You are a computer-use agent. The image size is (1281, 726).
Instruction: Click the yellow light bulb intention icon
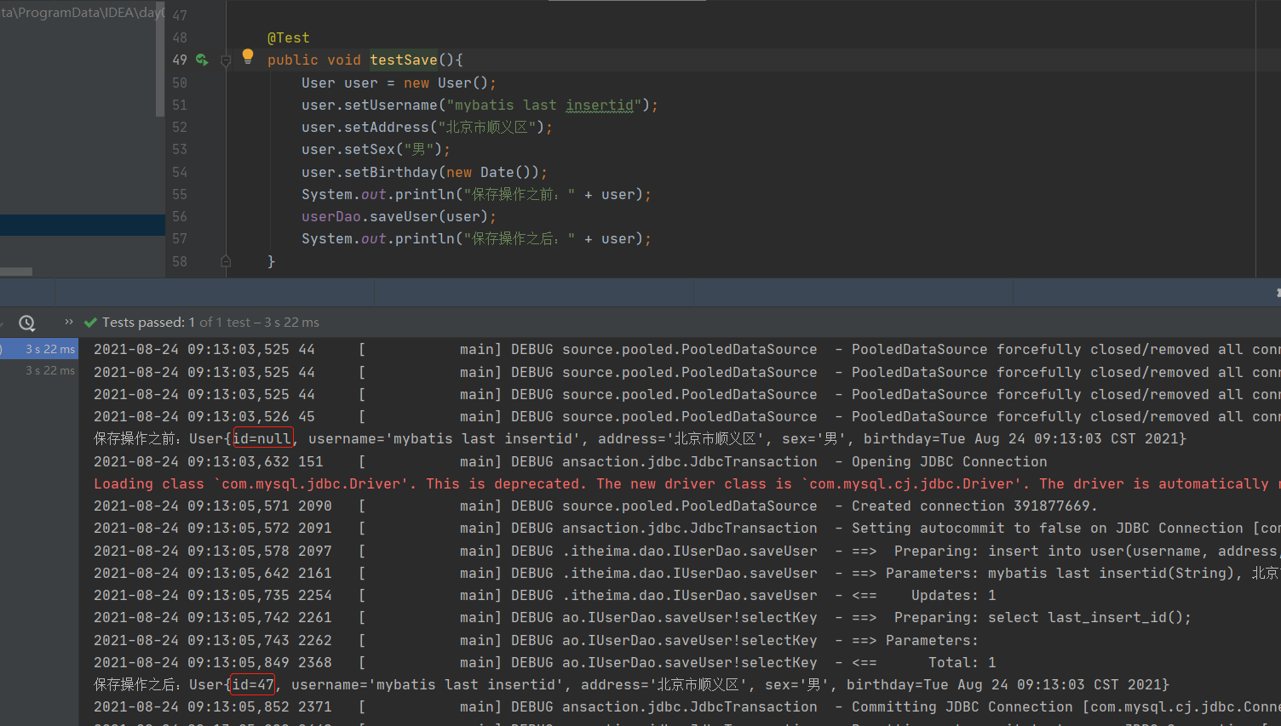[x=248, y=56]
